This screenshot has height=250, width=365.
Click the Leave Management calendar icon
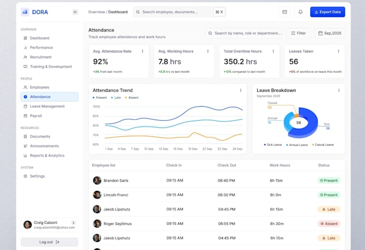(x=25, y=106)
